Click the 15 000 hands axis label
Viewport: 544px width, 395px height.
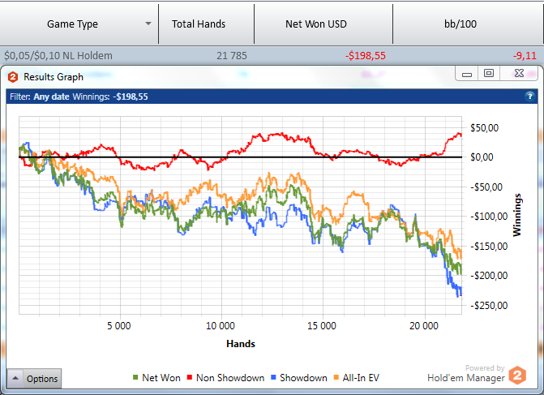tap(322, 325)
